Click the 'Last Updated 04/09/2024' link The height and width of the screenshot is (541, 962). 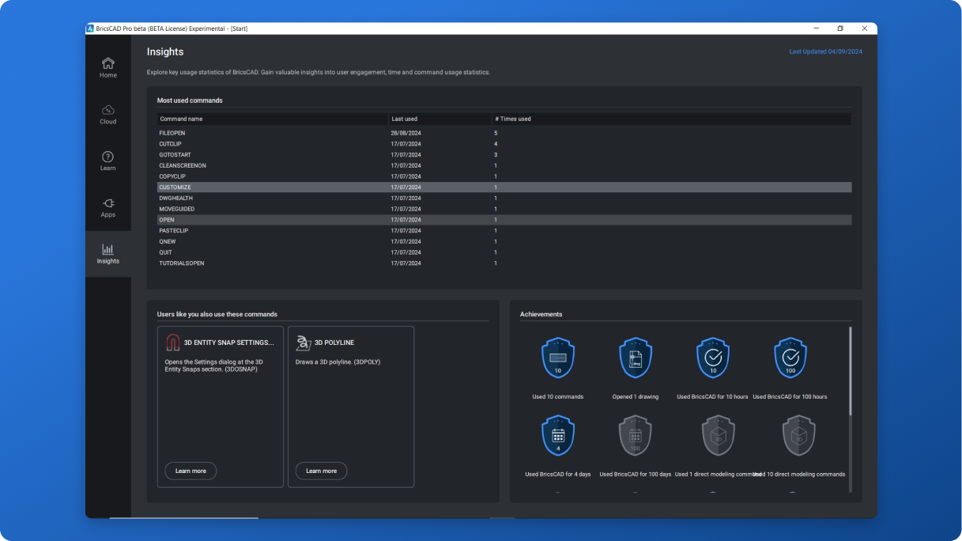tap(828, 51)
